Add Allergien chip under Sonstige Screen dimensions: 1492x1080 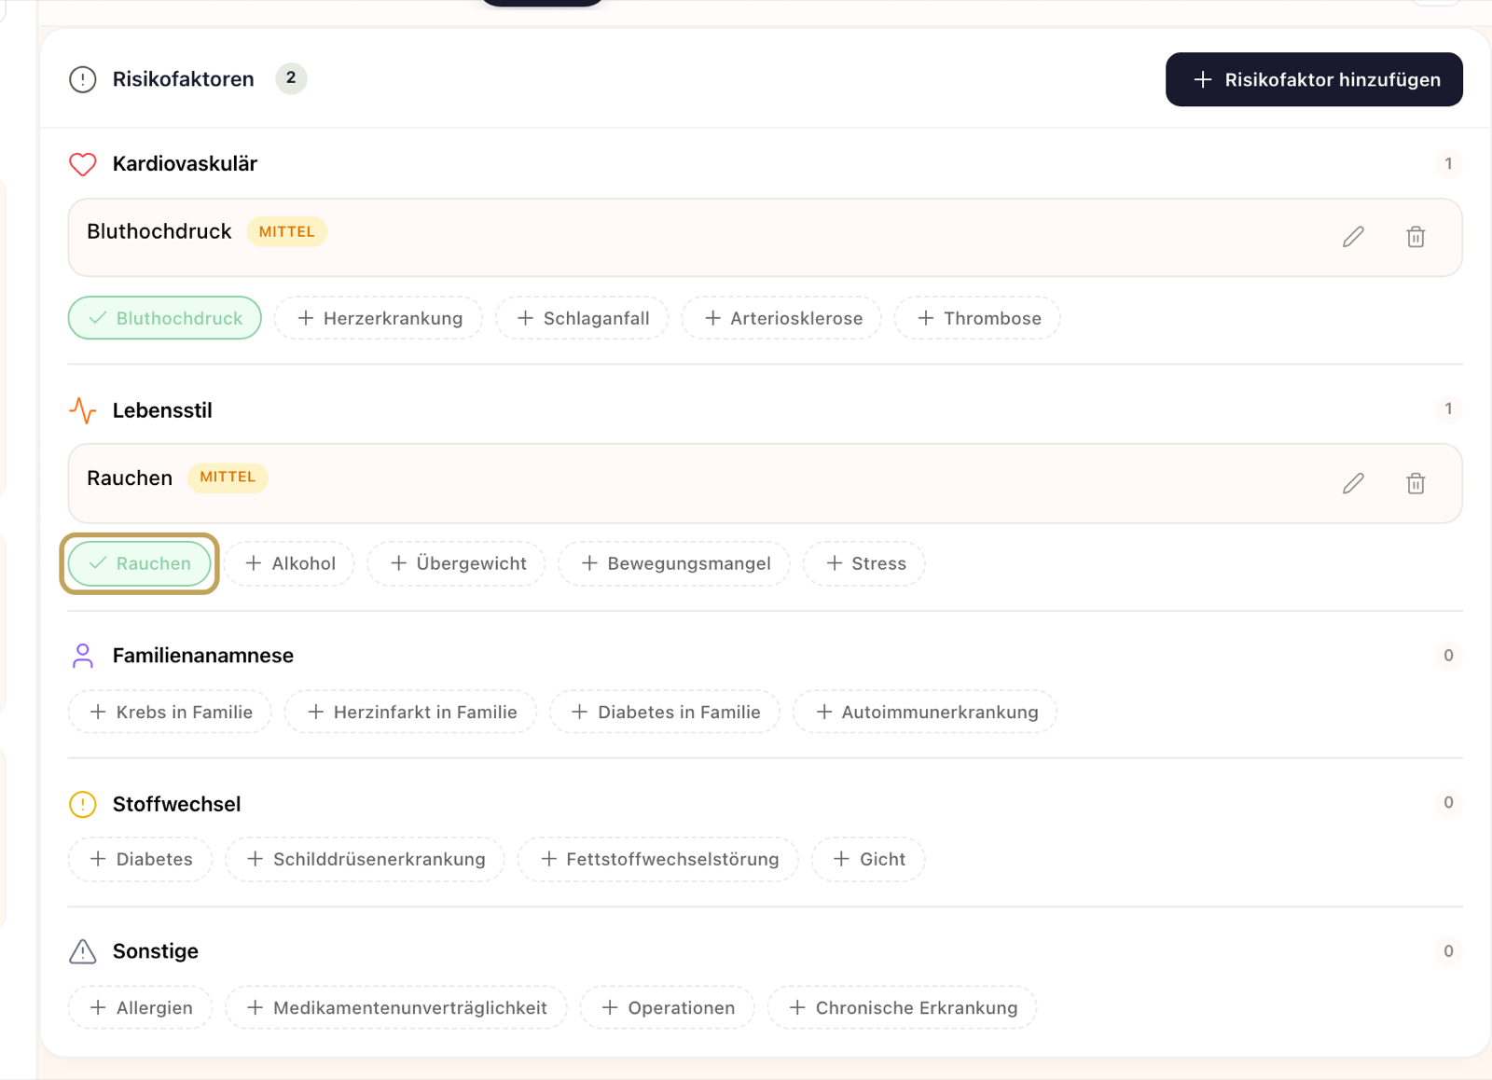tap(140, 1007)
